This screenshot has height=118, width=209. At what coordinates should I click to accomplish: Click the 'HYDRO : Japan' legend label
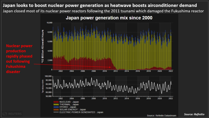(x=68, y=107)
